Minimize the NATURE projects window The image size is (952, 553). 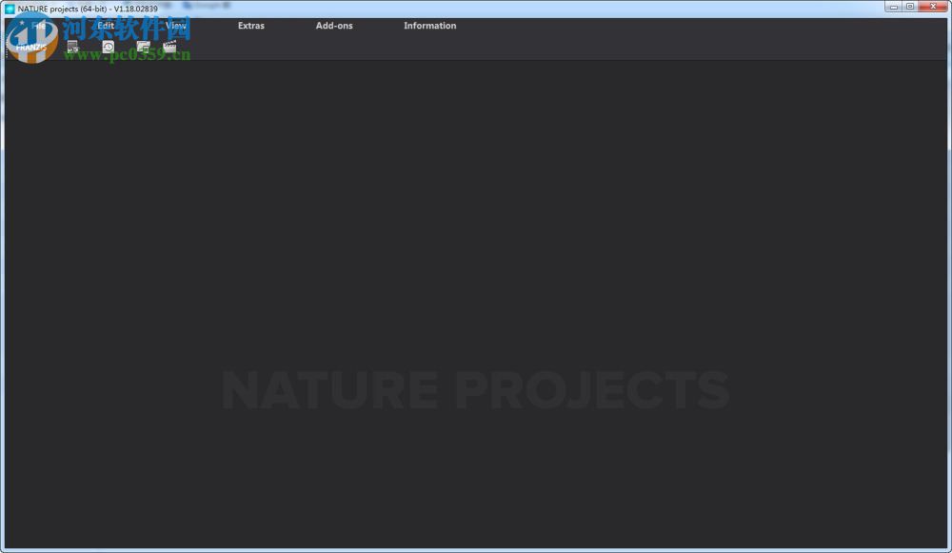(893, 7)
